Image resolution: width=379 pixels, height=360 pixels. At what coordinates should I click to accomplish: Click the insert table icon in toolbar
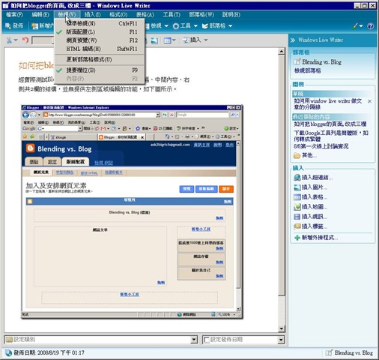coord(168,40)
